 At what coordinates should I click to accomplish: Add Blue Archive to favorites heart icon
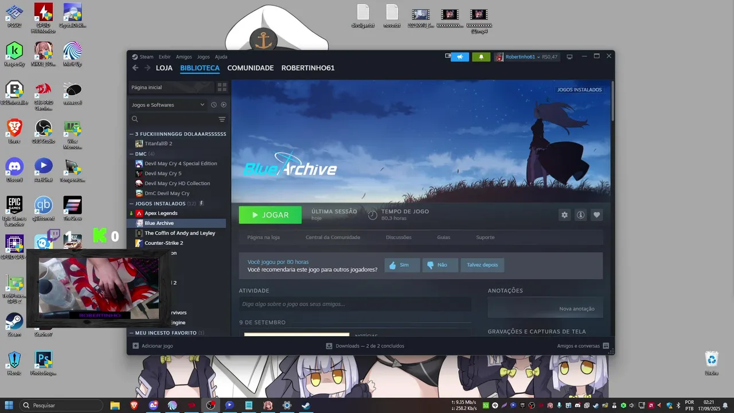click(597, 215)
